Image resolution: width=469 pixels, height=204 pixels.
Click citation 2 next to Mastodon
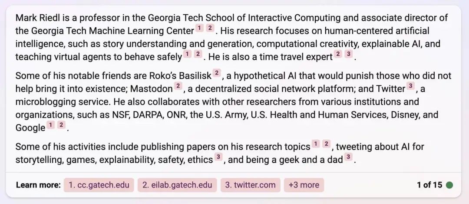tap(178, 87)
